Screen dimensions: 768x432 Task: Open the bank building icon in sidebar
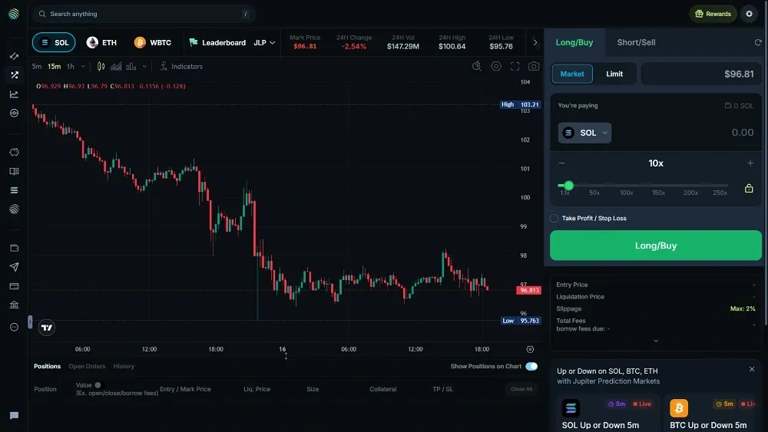pos(14,305)
